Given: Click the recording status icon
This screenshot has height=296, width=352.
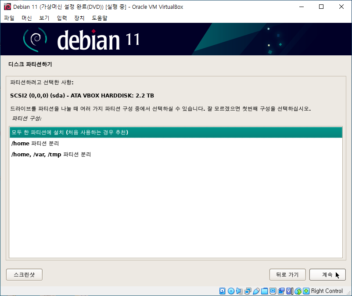Looking at the screenshot, I should tap(281, 291).
